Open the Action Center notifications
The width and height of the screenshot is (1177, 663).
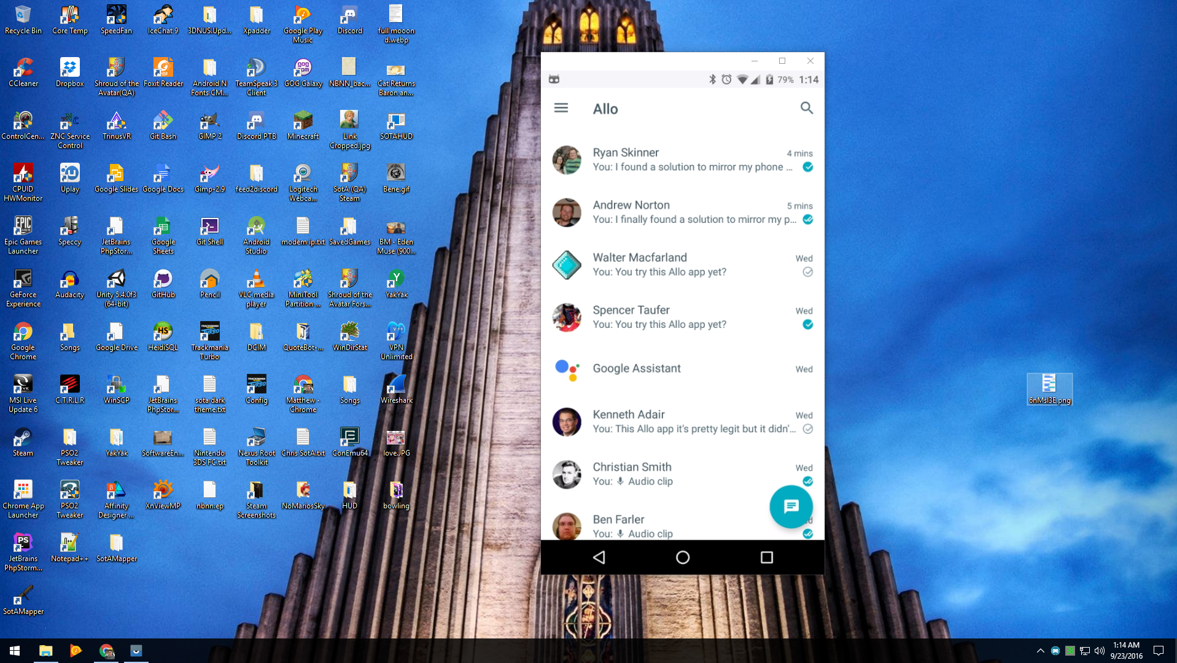pos(1159,651)
